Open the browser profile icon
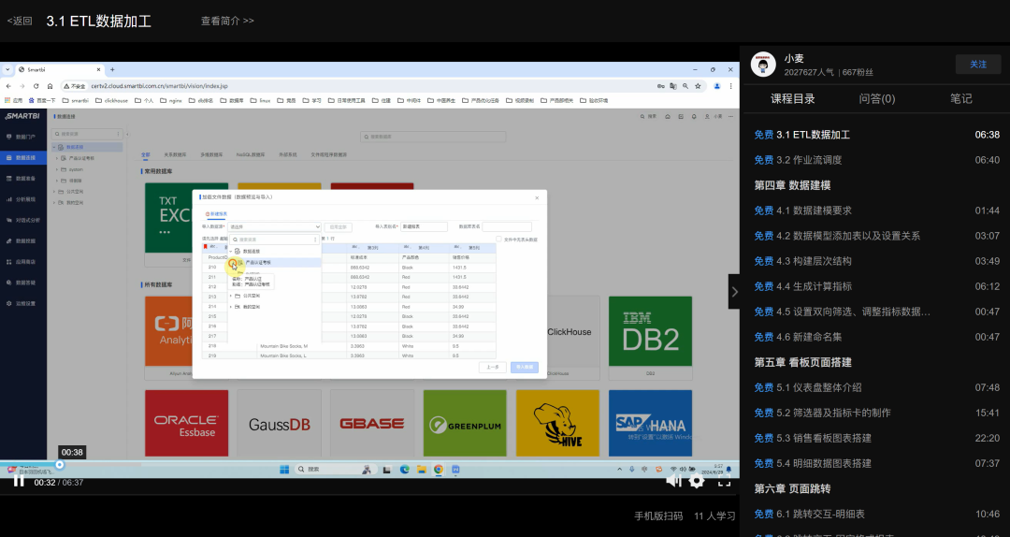Viewport: 1010px width, 537px height. [x=716, y=86]
